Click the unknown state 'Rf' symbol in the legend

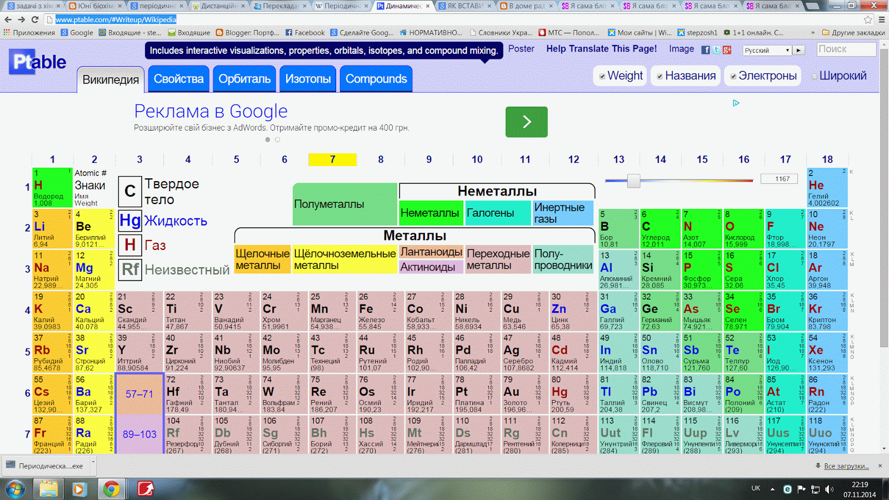click(130, 269)
